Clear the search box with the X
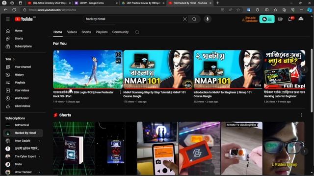This screenshot has width=314, height=176. point(184,19)
